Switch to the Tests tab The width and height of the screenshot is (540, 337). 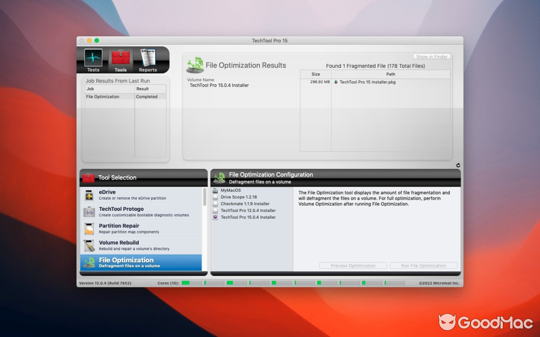(x=93, y=60)
